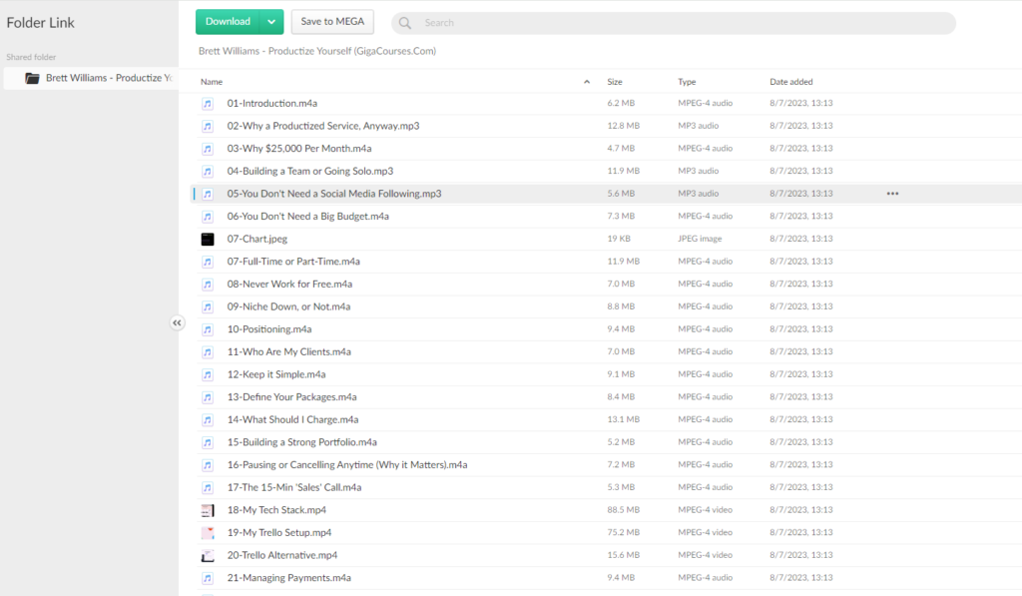Image resolution: width=1022 pixels, height=596 pixels.
Task: Open the Download dropdown arrow
Action: click(271, 22)
